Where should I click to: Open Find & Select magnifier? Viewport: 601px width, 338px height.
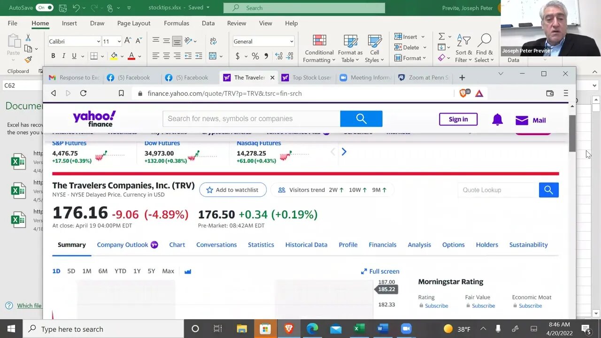pyautogui.click(x=484, y=48)
